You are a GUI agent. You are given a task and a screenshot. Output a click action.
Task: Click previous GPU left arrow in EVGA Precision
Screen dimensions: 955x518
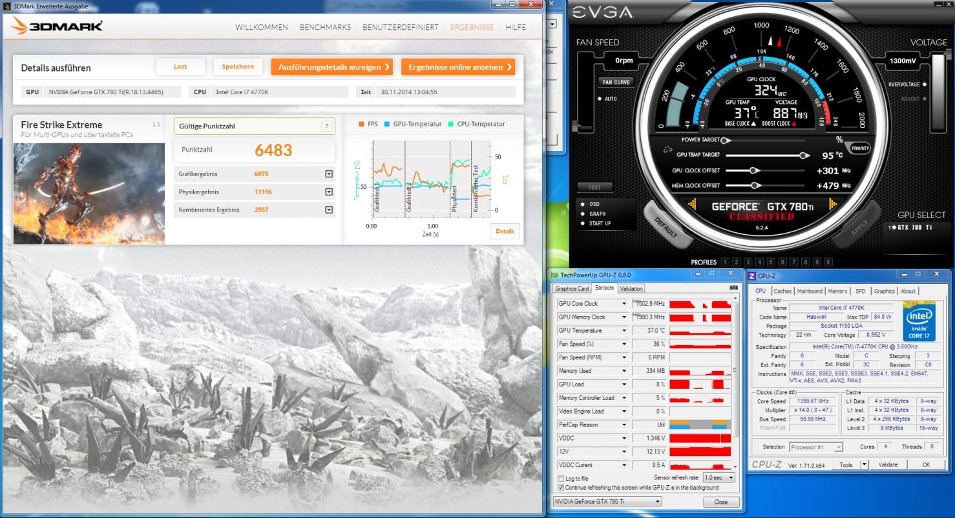click(692, 204)
